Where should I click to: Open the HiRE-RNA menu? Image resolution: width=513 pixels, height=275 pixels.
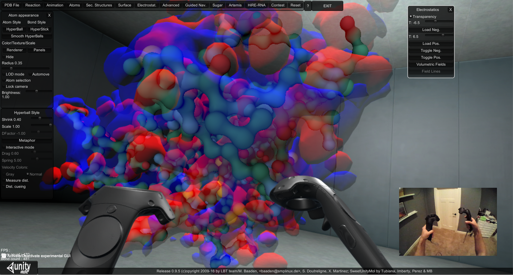tap(257, 5)
